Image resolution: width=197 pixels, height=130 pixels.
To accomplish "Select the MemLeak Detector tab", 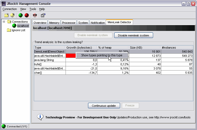I will coord(119,22).
